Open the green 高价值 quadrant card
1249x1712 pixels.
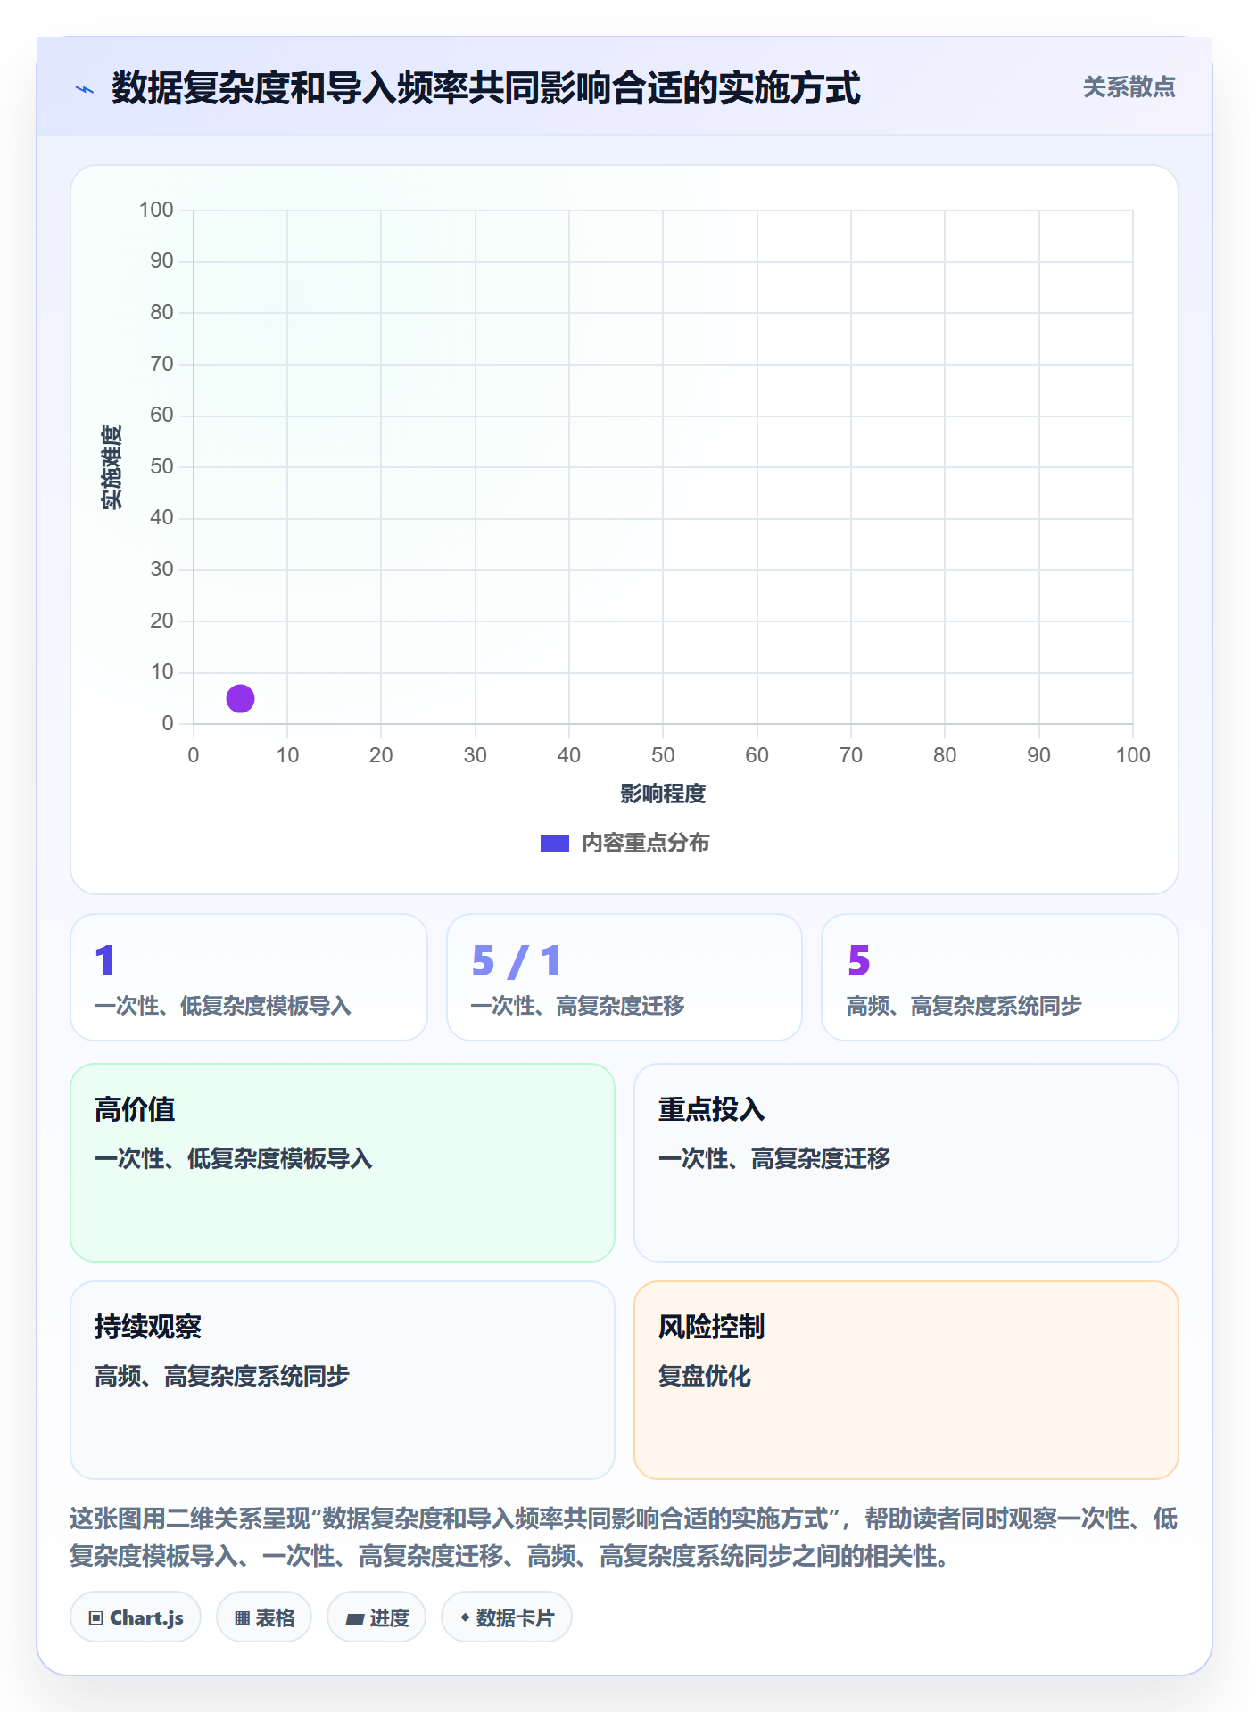(x=343, y=1163)
